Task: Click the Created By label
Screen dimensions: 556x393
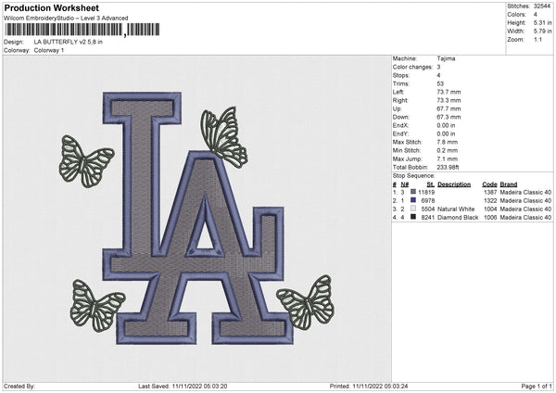Action: (19, 387)
